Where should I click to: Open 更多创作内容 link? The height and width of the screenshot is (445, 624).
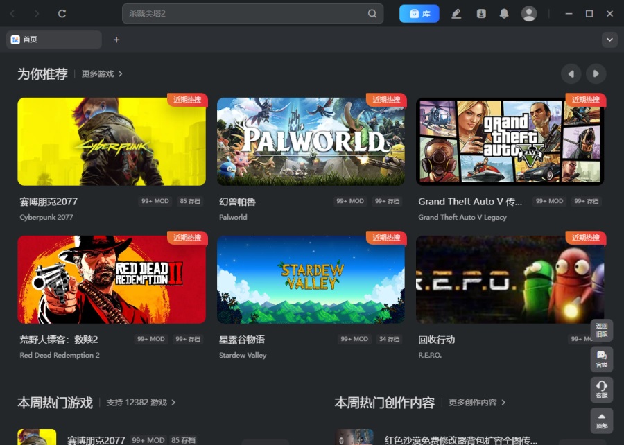[x=477, y=403]
